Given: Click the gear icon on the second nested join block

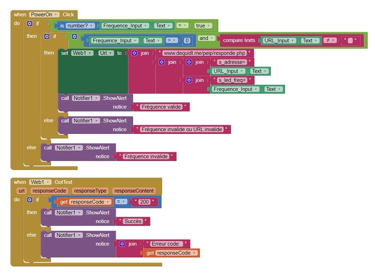Looking at the screenshot, I should 162,62.
